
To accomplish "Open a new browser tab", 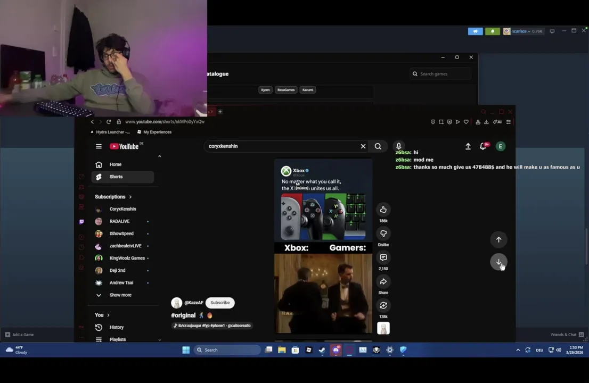I will pyautogui.click(x=220, y=111).
